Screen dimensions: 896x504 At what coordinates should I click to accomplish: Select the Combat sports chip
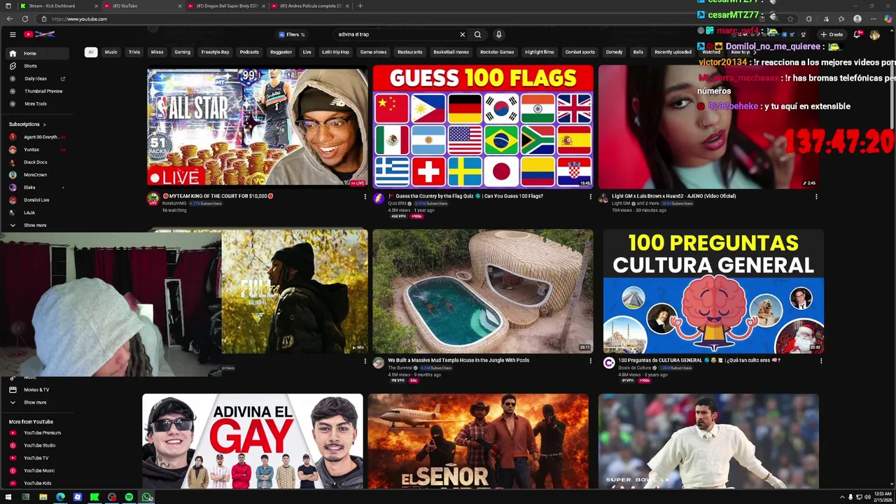[580, 52]
